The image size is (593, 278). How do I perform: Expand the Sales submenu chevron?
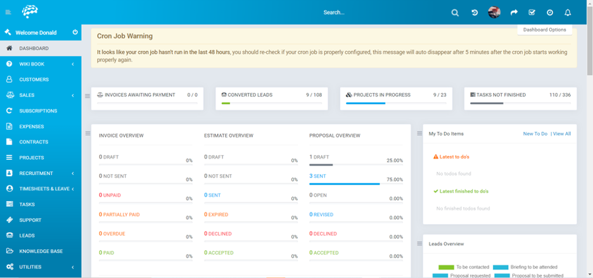click(72, 95)
